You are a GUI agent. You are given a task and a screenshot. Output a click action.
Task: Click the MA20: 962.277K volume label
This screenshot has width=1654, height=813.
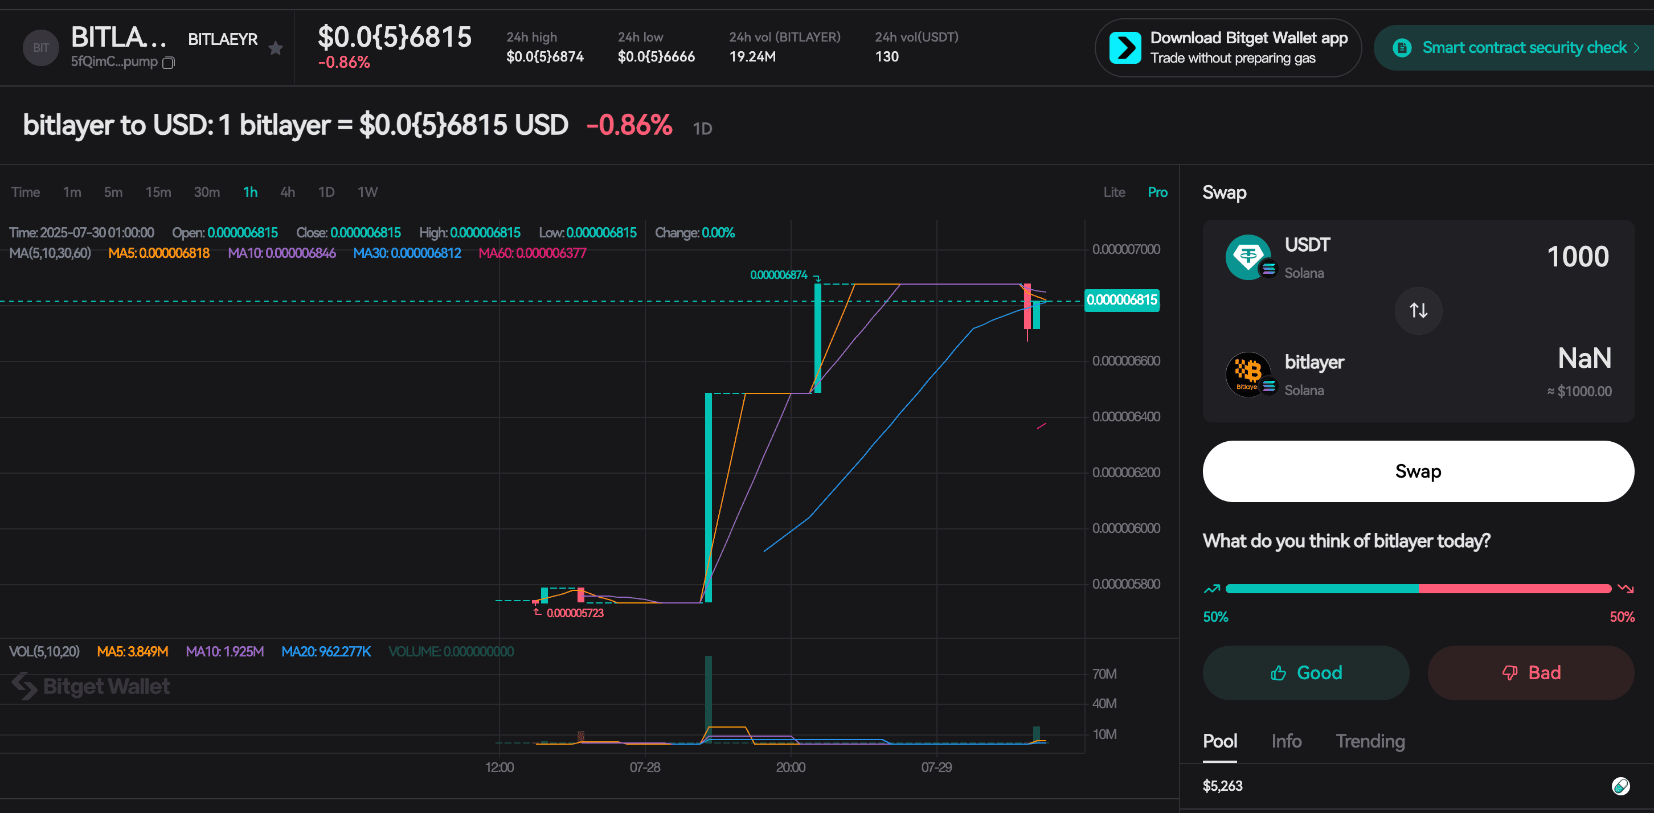[326, 651]
